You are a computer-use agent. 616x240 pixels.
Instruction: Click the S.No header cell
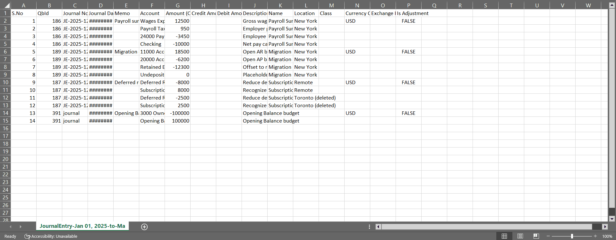click(23, 13)
